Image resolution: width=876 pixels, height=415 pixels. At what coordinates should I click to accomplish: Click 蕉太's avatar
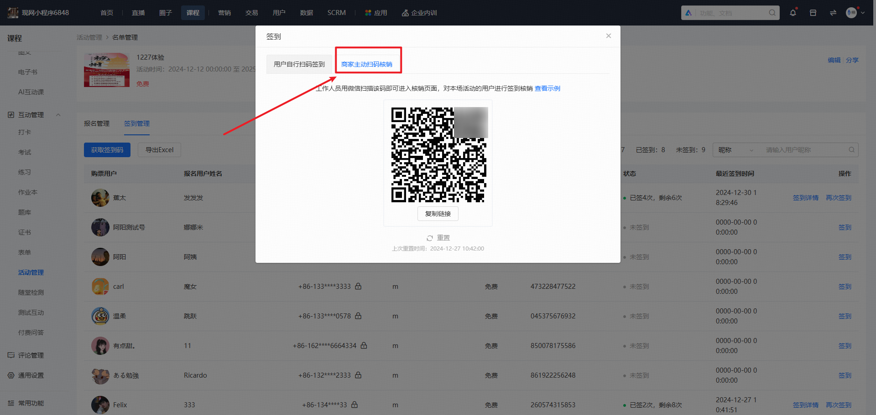click(100, 198)
